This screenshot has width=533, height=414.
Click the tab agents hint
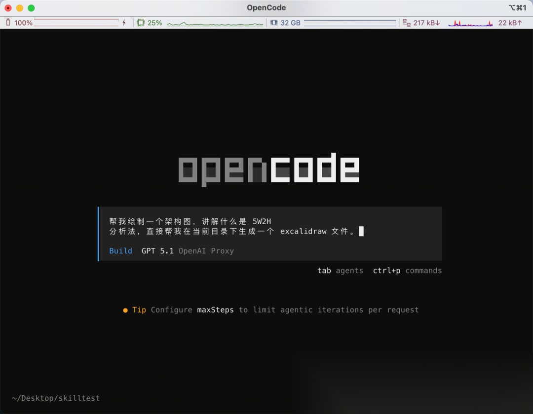point(340,271)
